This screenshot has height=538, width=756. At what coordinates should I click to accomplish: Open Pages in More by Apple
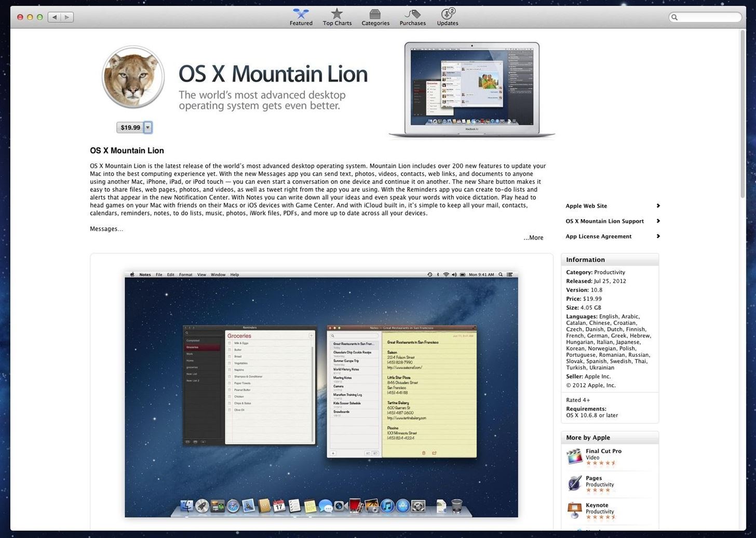(593, 478)
